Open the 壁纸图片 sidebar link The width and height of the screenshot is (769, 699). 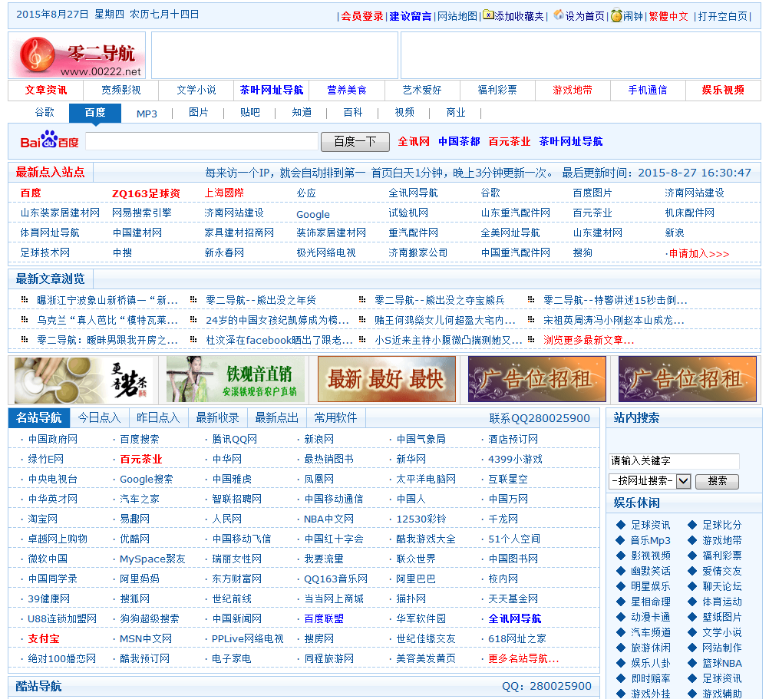tap(722, 617)
